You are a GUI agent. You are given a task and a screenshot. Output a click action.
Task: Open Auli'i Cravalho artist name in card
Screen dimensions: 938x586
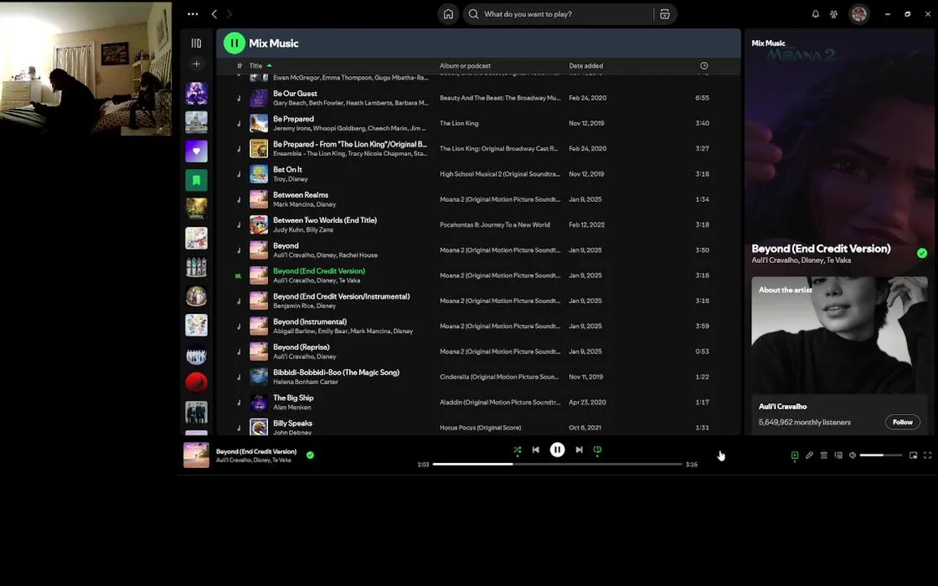pyautogui.click(x=782, y=407)
